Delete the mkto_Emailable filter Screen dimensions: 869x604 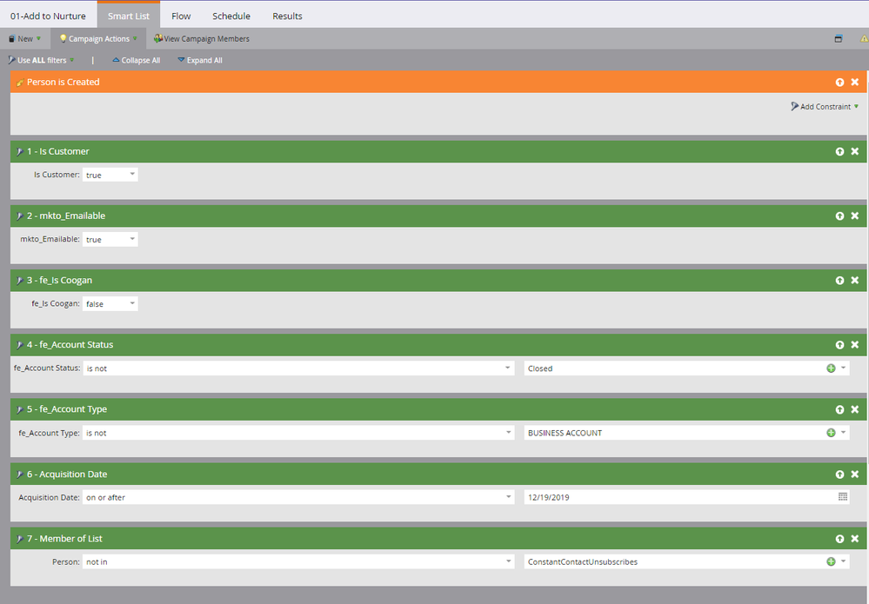pyautogui.click(x=854, y=216)
